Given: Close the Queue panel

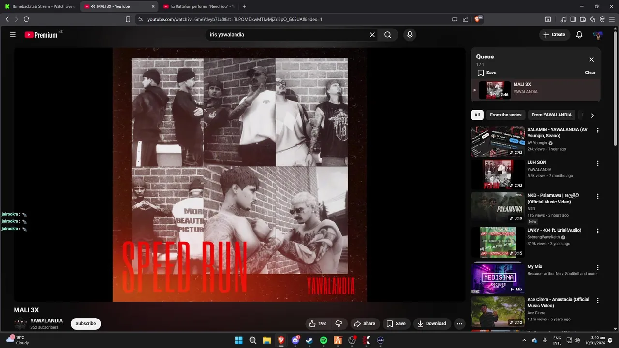Looking at the screenshot, I should tap(591, 59).
